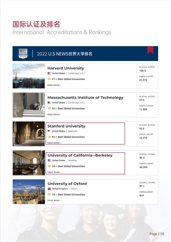This screenshot has width=171, height=242.
Task: Open the Stanford arcade photo thumbnail
Action: pyautogui.click(x=29, y=134)
